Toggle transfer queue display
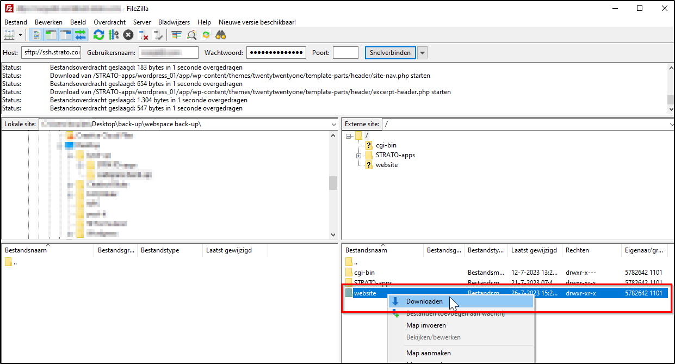675x364 pixels. [80, 35]
